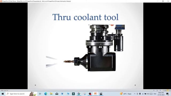Open the dark green terminal-style taskbar app
The width and height of the screenshot is (171, 96).
pos(73,94)
